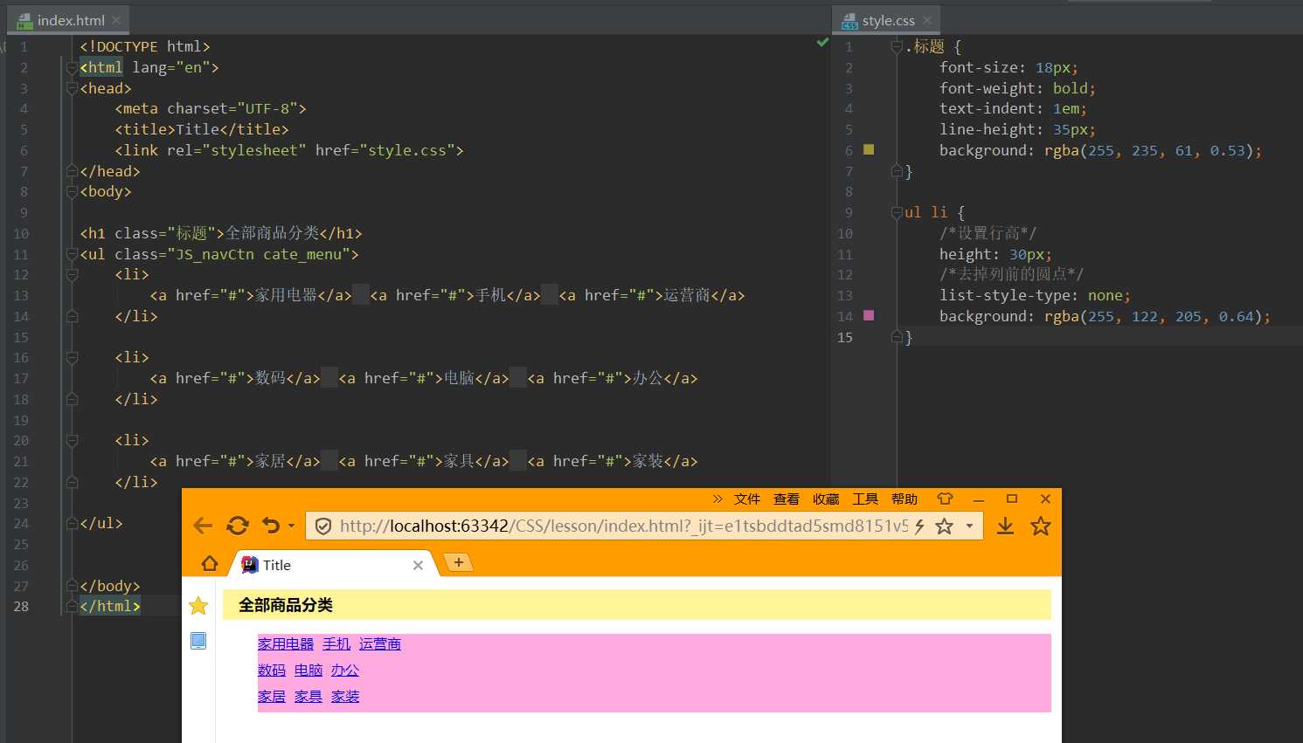The height and width of the screenshot is (743, 1303).
Task: Follow the 家用电器 link
Action: pyautogui.click(x=286, y=644)
